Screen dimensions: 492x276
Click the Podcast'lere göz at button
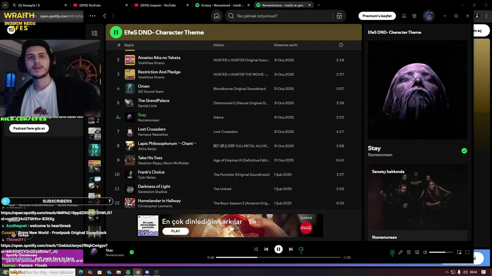coord(29,128)
